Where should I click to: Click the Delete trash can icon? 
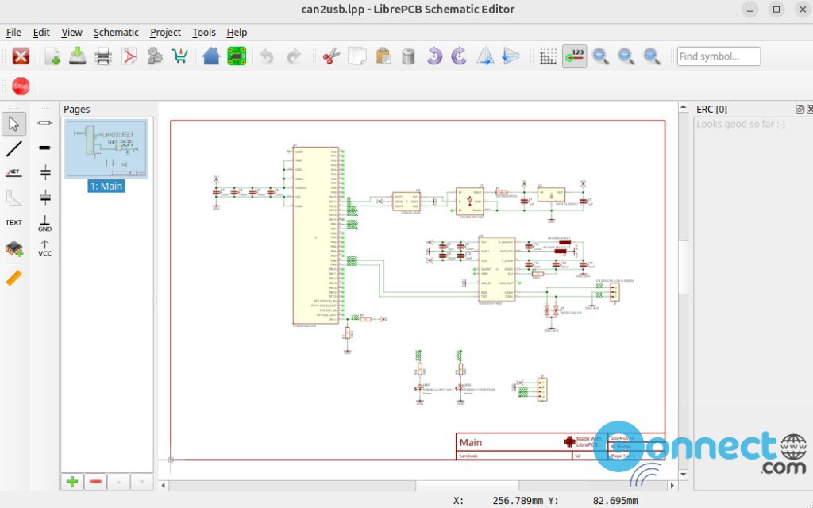(x=409, y=56)
